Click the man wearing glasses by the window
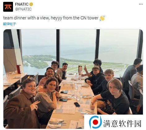The image size is (146, 130). (55, 66)
